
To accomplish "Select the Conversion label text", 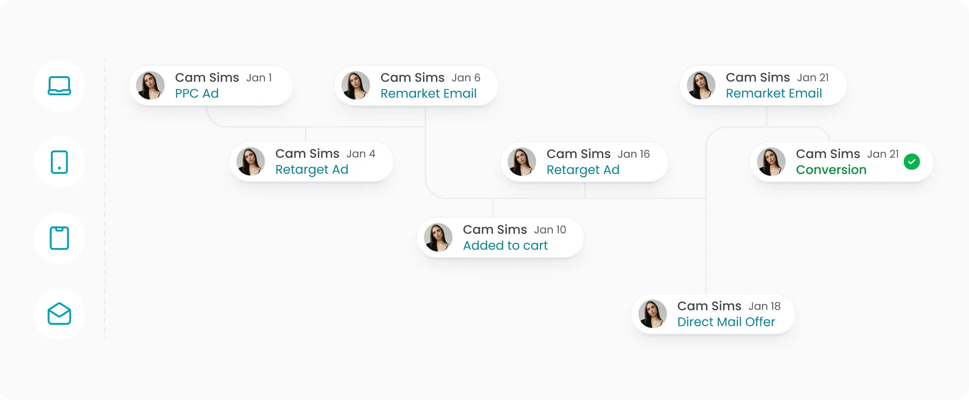I will click(x=831, y=170).
